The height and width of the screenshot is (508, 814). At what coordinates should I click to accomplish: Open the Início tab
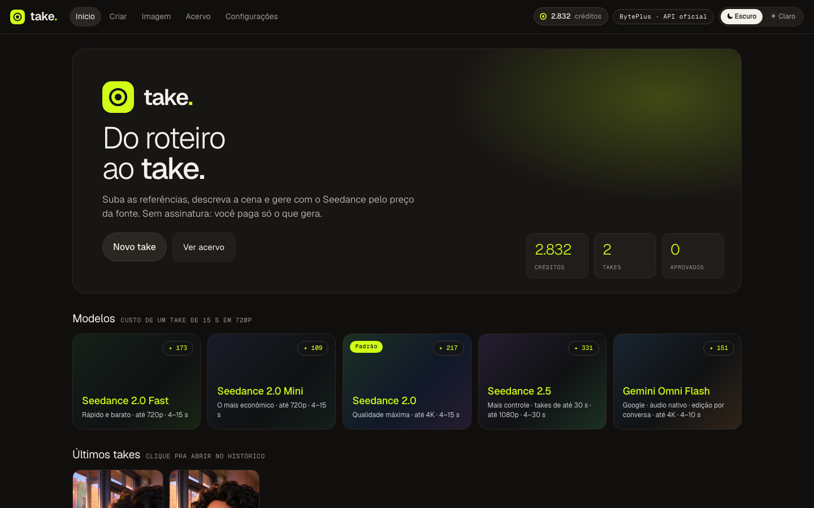point(85,16)
